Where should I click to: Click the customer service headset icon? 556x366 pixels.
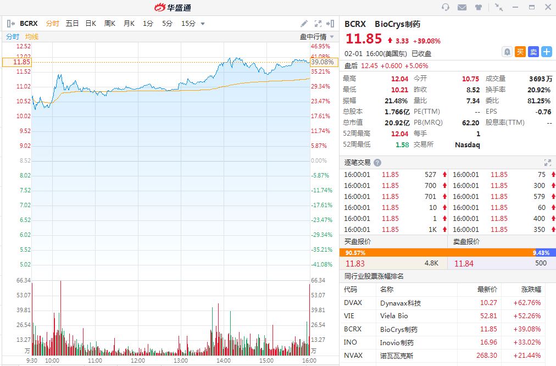pos(446,7)
